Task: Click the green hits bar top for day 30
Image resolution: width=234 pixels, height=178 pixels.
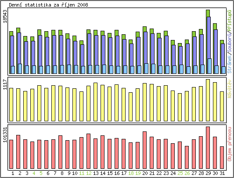Action: click(215, 26)
